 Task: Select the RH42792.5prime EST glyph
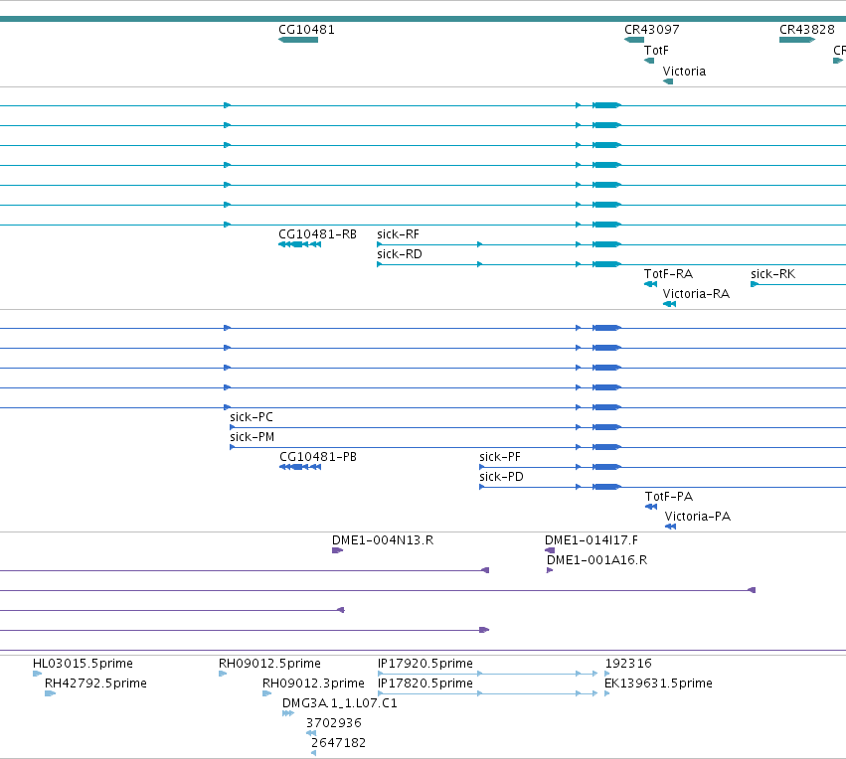(x=50, y=693)
